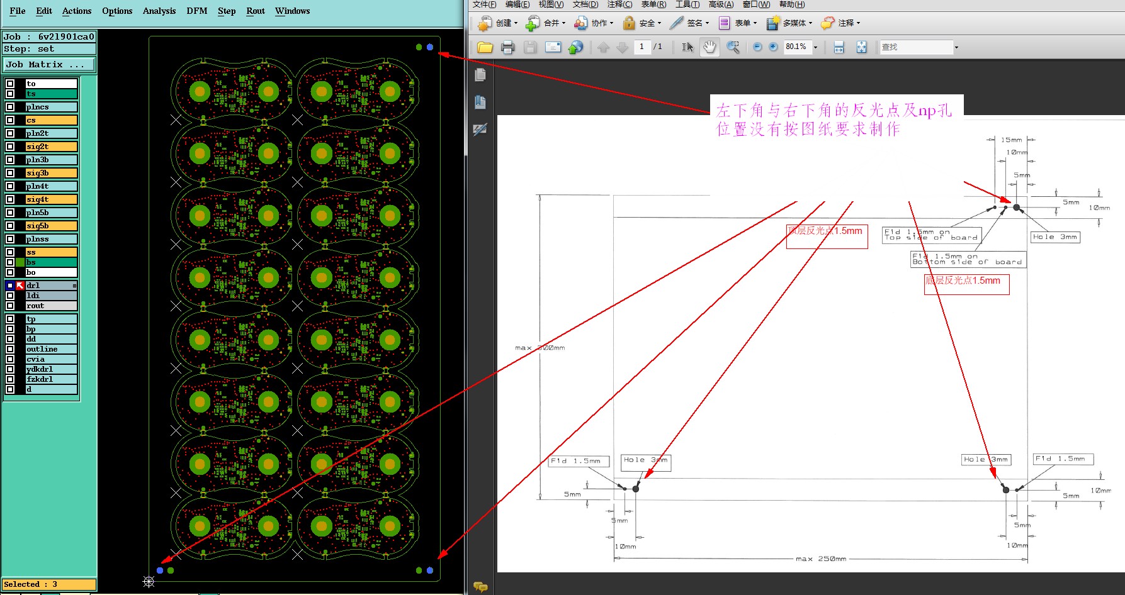Click the Merge (合并) icon in PDF toolbar
1125x595 pixels.
(533, 23)
